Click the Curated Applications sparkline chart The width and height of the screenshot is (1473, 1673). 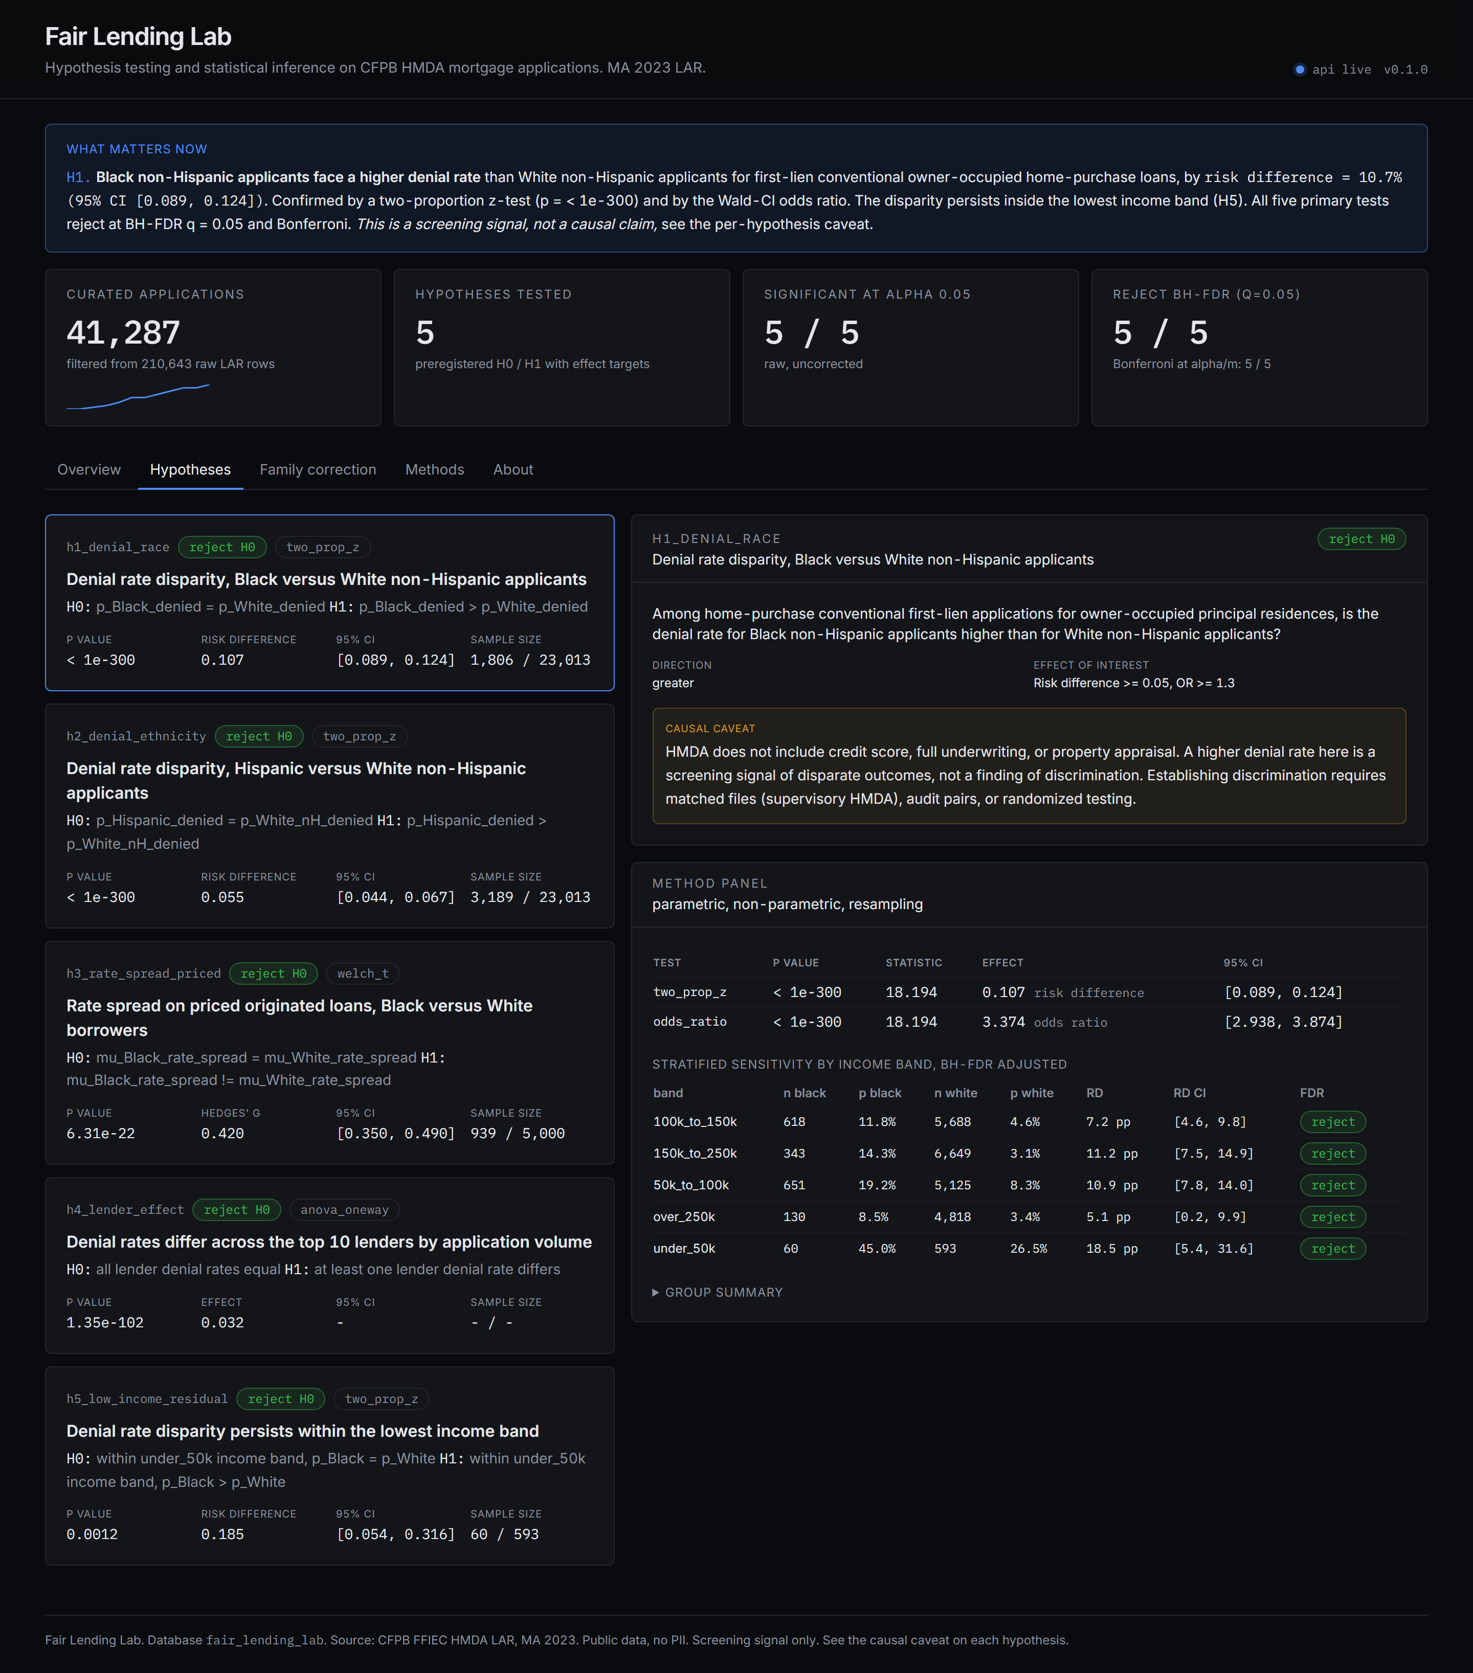coord(138,396)
